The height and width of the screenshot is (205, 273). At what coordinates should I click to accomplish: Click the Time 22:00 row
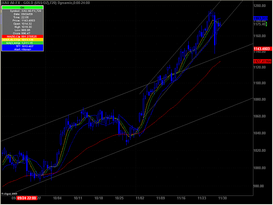click(x=22, y=17)
